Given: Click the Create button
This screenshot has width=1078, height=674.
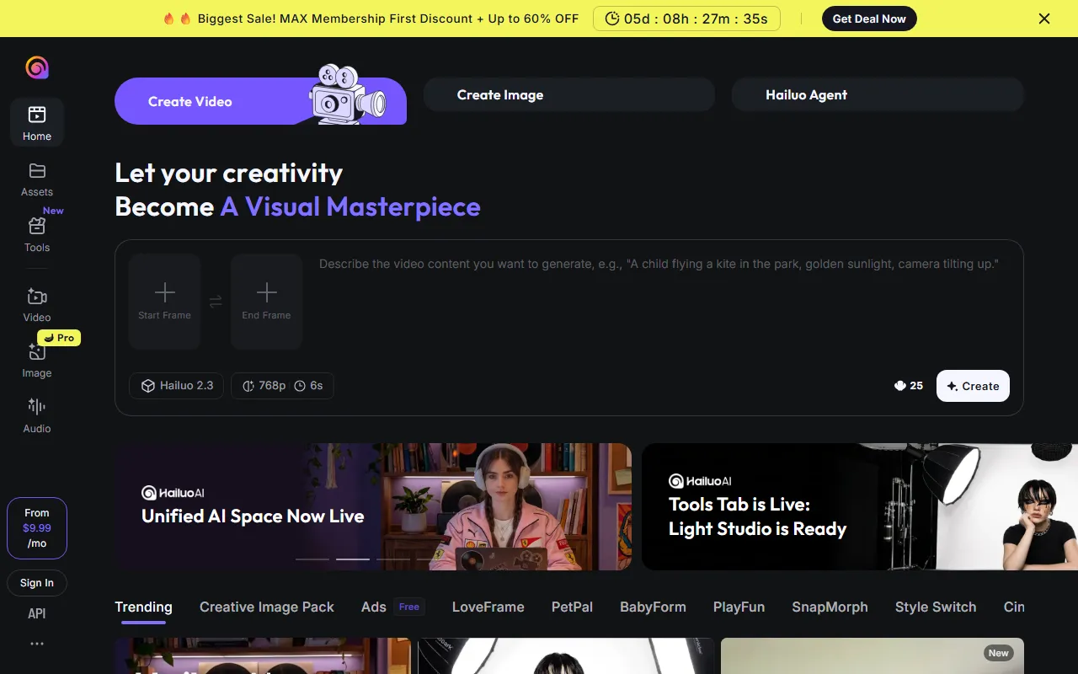Looking at the screenshot, I should click(x=973, y=386).
